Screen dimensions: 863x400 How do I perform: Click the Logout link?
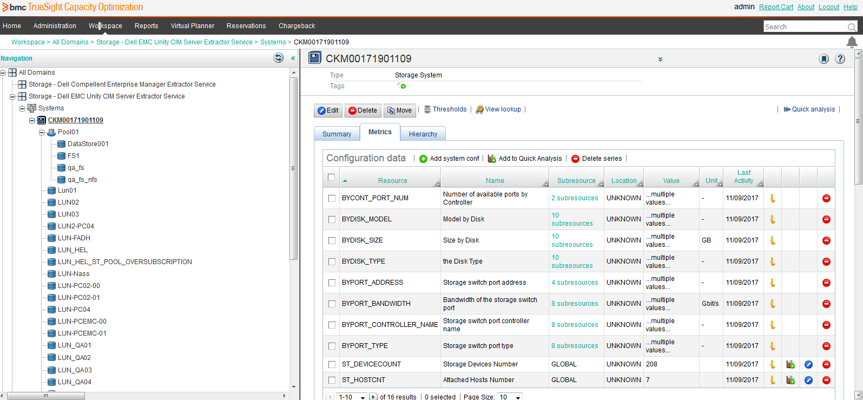click(829, 7)
